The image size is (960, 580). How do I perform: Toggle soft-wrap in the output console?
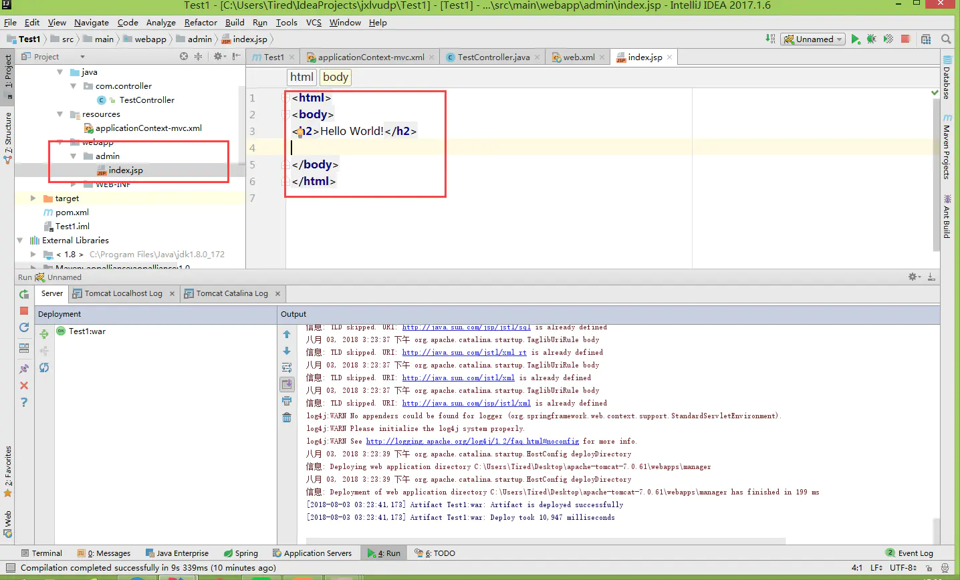pos(287,368)
